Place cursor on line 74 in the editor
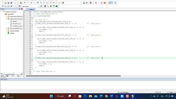 pos(105,58)
